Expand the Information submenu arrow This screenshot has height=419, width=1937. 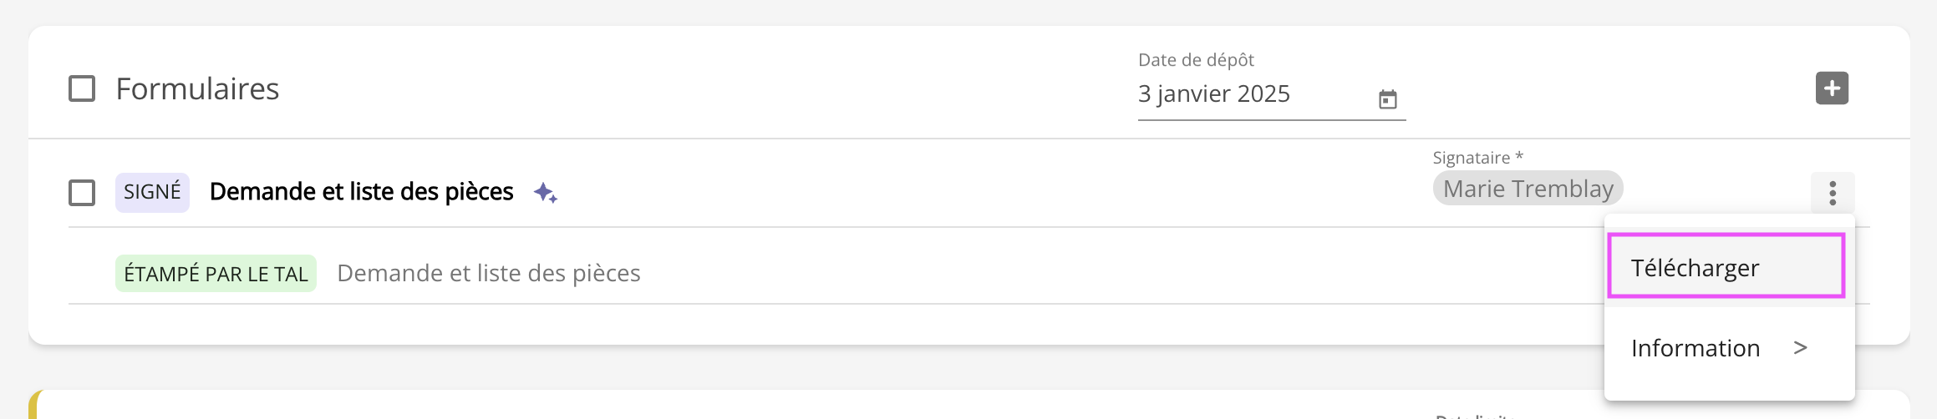(x=1801, y=348)
